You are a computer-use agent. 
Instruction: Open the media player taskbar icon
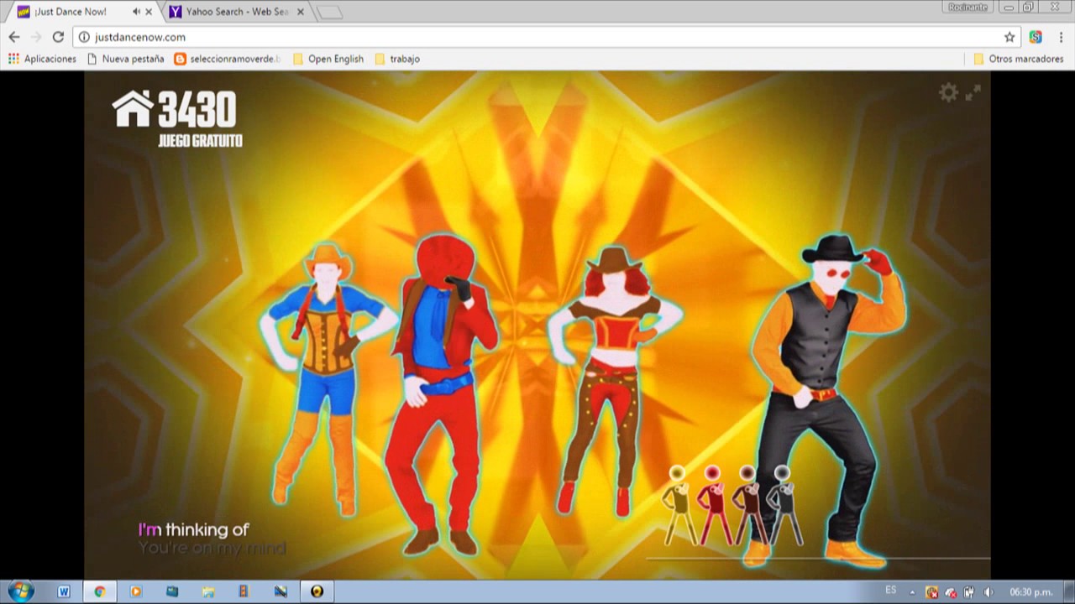click(x=136, y=591)
